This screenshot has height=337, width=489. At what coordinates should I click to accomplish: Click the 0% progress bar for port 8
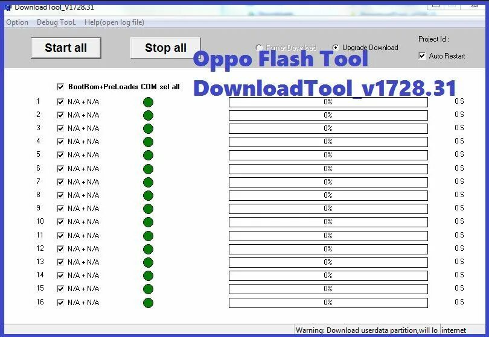coord(328,195)
